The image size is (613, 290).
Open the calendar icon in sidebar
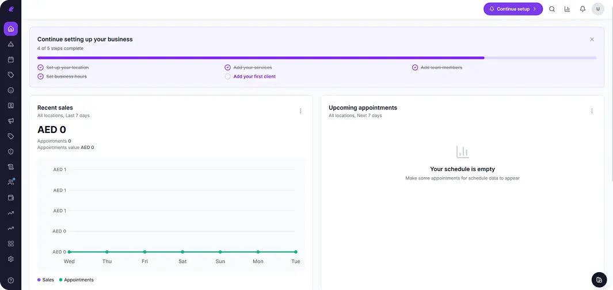[10, 59]
